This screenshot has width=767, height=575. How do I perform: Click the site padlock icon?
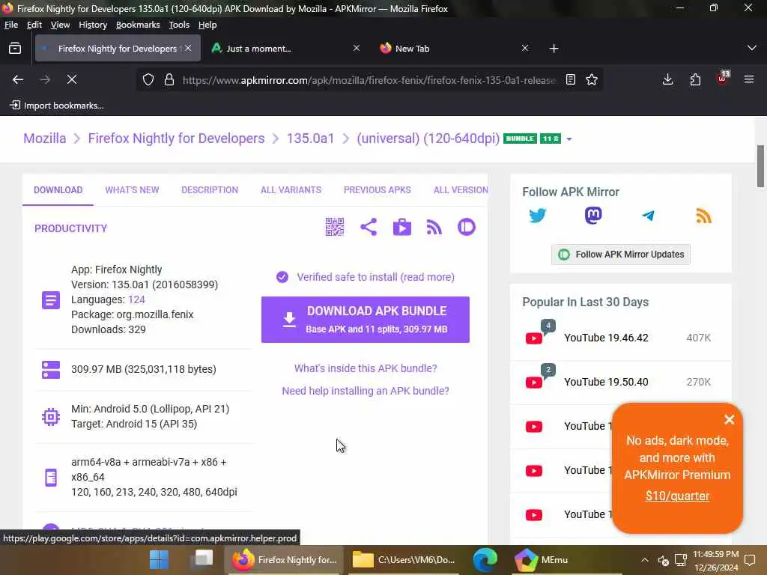click(169, 79)
